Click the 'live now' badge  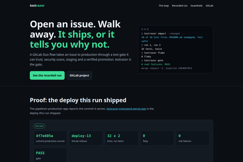click(x=39, y=126)
